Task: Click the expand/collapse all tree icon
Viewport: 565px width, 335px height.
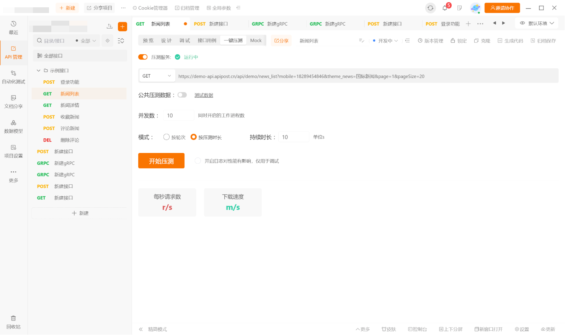Action: (x=121, y=41)
